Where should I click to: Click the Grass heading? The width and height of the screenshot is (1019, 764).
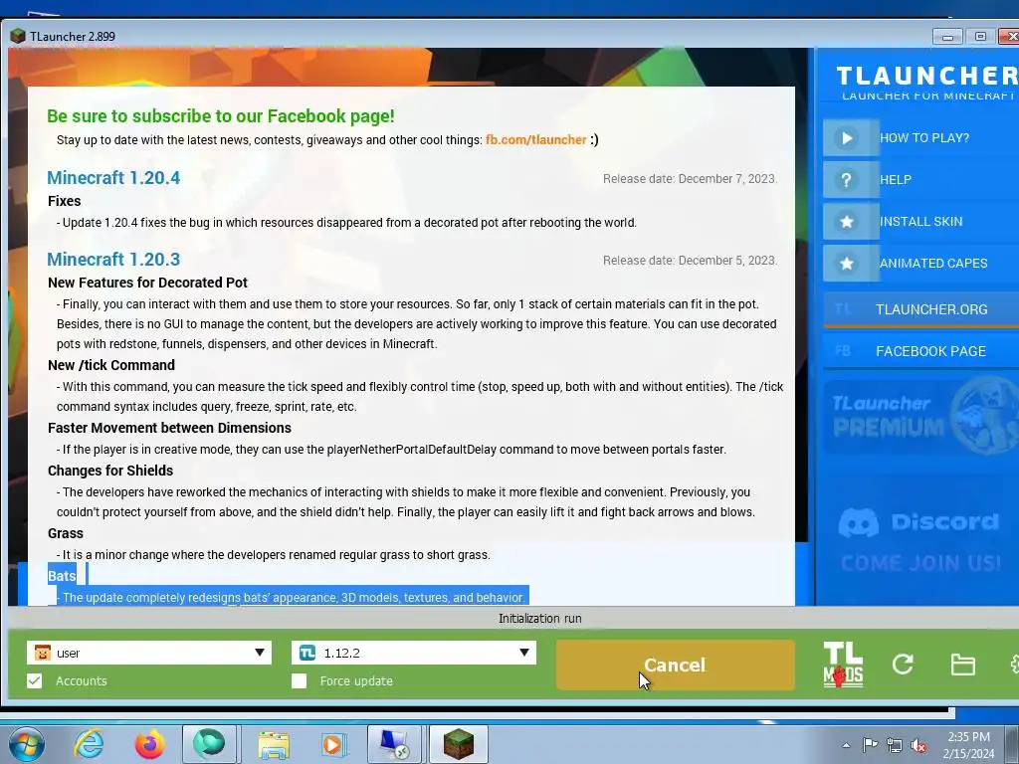tap(66, 533)
